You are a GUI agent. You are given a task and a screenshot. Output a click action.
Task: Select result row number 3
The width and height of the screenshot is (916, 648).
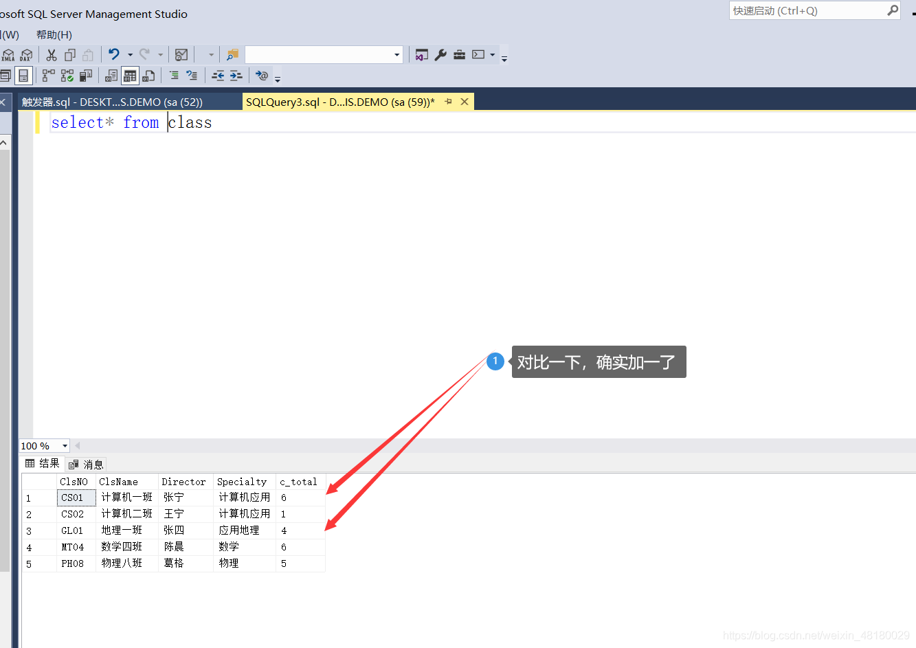click(38, 530)
